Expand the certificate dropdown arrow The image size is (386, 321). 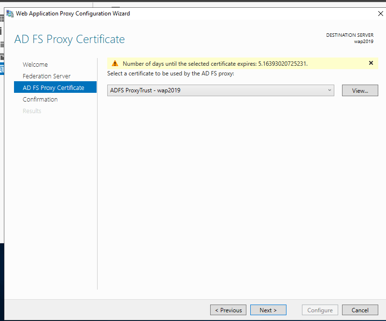pyautogui.click(x=329, y=90)
